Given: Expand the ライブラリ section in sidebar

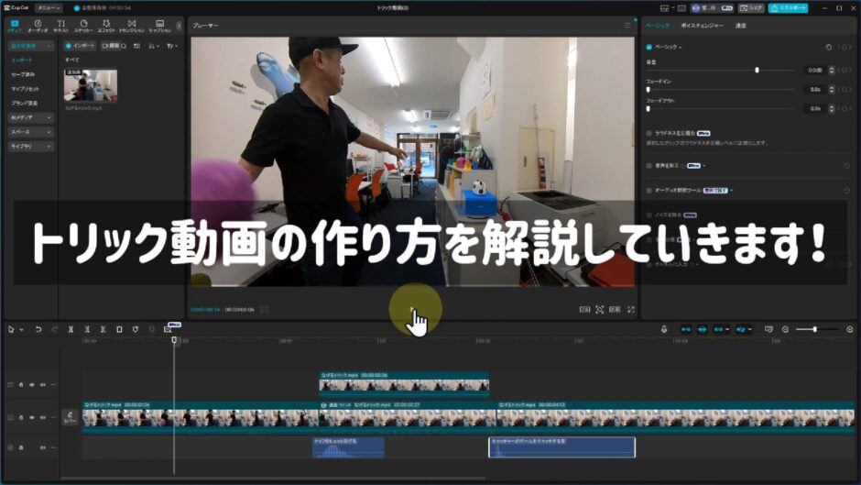Looking at the screenshot, I should (x=31, y=146).
